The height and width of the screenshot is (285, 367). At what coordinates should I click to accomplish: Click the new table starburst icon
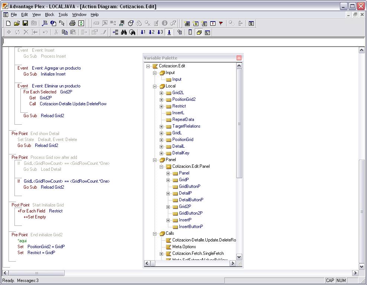pyautogui.click(x=187, y=23)
